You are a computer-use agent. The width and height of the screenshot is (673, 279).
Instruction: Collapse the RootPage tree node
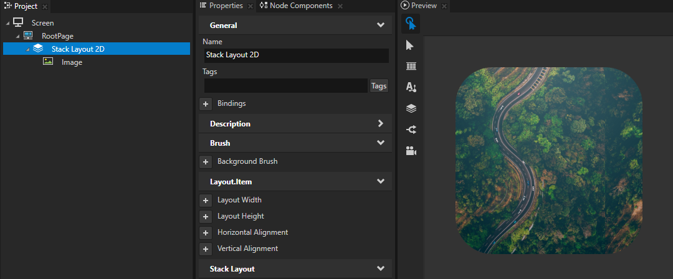[17, 36]
